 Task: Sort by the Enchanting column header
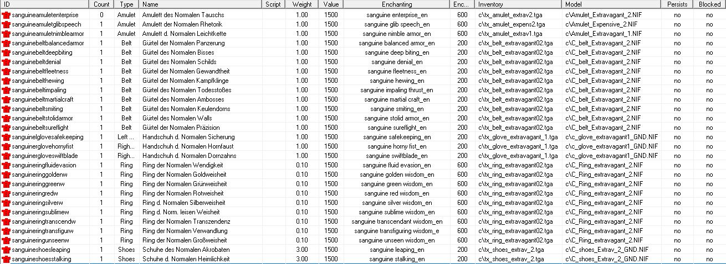(397, 4)
